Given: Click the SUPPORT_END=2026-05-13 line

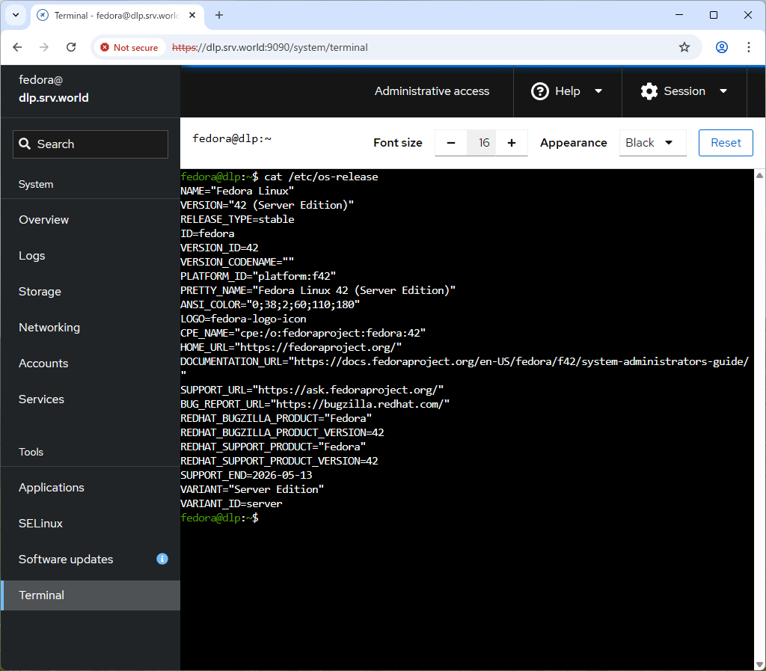Looking at the screenshot, I should click(246, 475).
